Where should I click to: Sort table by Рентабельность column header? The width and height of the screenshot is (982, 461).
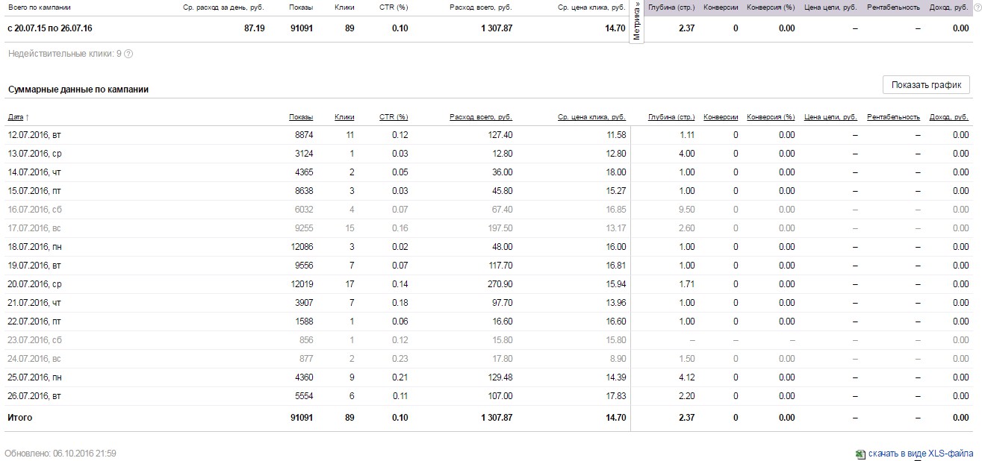[894, 117]
